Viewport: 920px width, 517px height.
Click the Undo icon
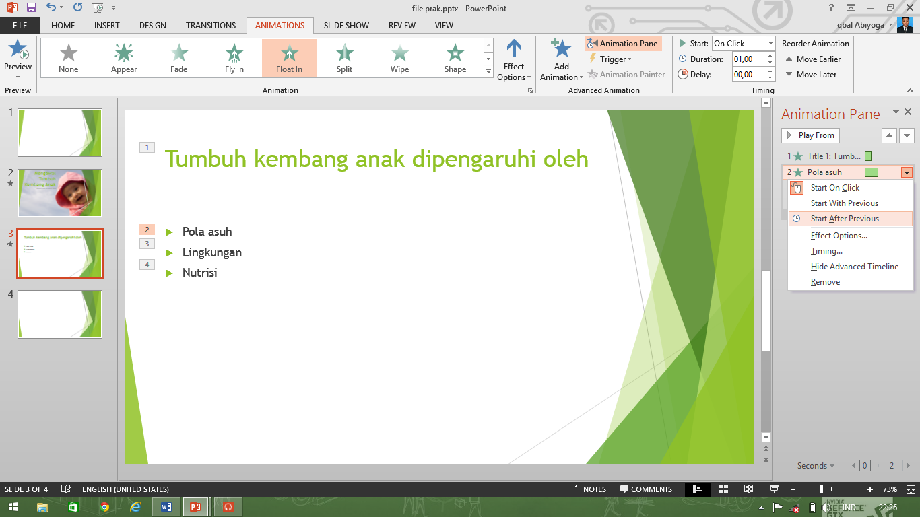[x=51, y=7]
